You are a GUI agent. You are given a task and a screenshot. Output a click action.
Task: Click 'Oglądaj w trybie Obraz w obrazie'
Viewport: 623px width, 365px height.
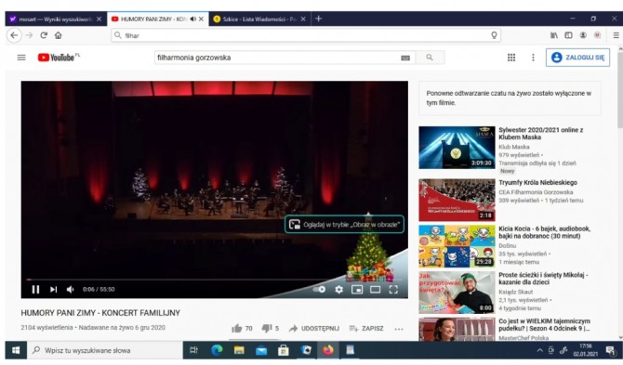pos(344,224)
